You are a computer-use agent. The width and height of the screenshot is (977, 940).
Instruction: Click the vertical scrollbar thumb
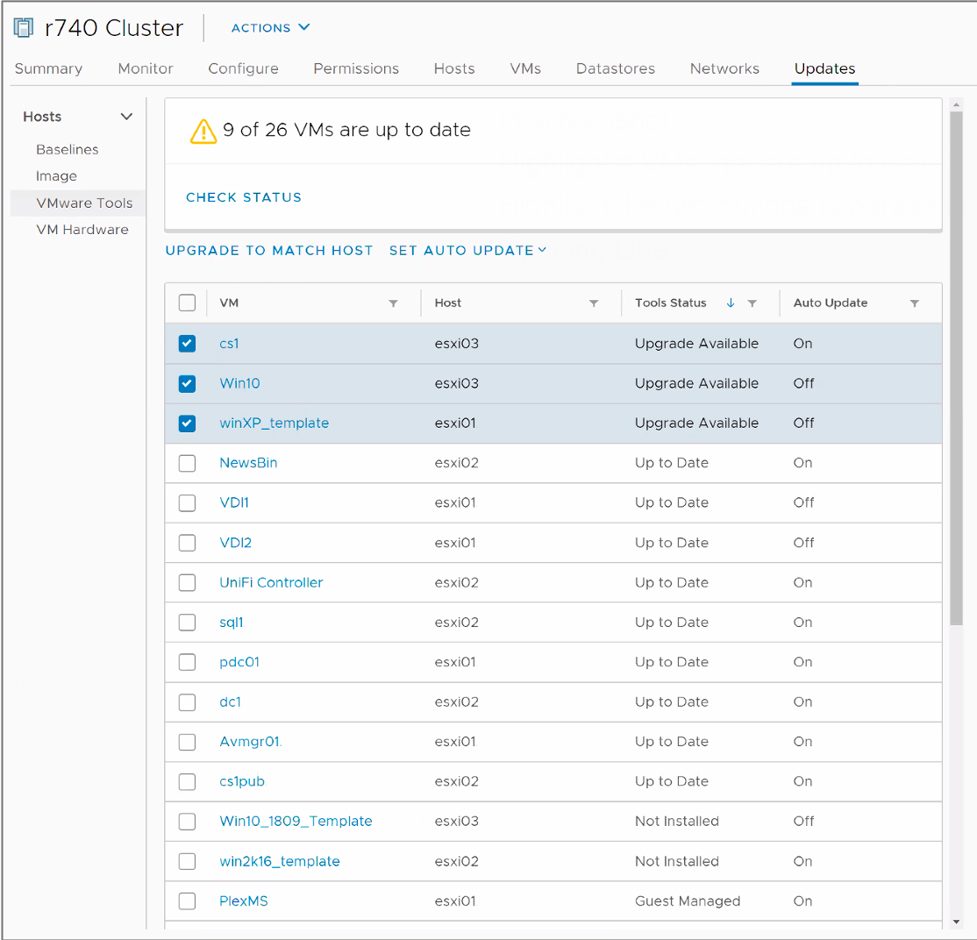tap(957, 367)
